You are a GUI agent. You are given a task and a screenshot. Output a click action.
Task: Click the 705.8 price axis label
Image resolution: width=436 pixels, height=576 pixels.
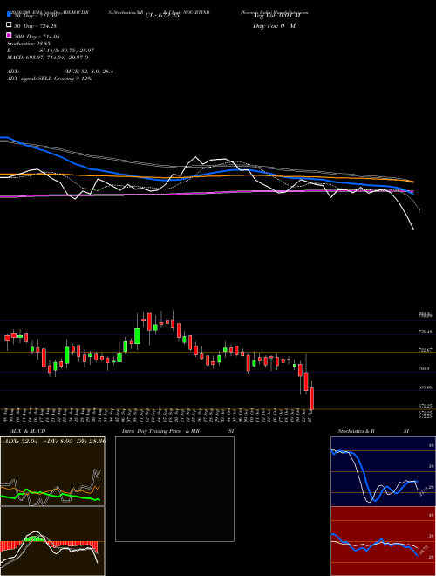coord(425,368)
